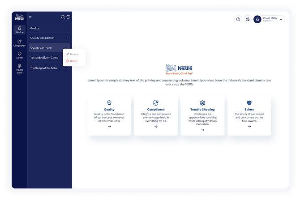Click the Compliance card icon
The height and width of the screenshot is (200, 300).
pos(156,103)
